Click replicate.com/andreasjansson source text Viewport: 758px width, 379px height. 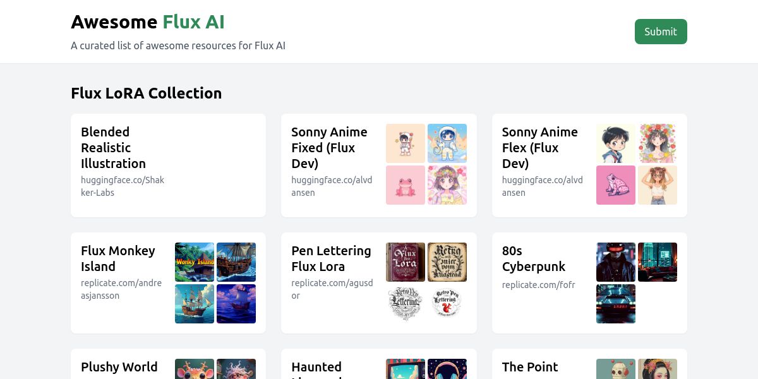(x=121, y=289)
